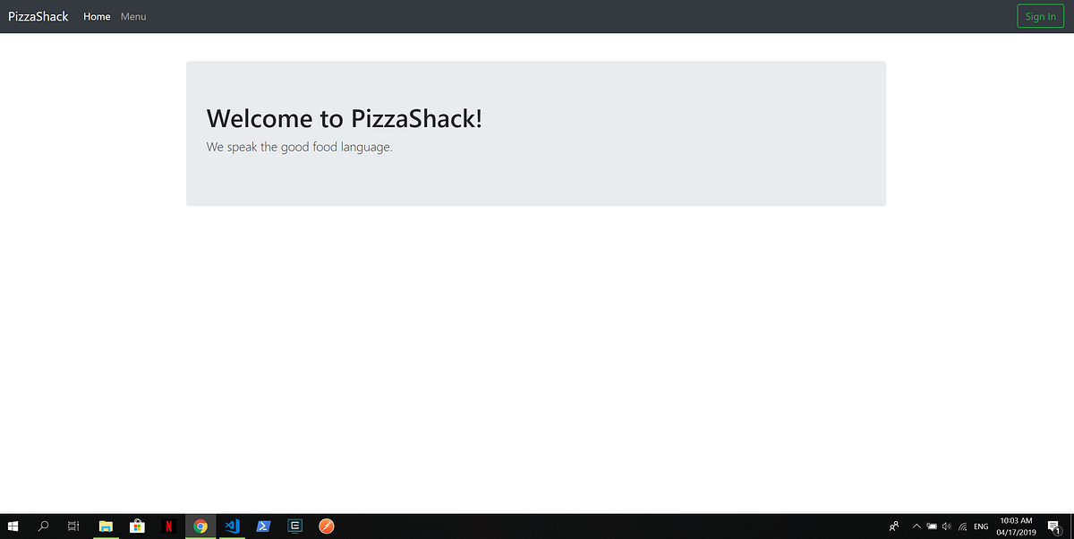Open the volume slider control
Viewport: 1074px width, 539px height.
[946, 526]
